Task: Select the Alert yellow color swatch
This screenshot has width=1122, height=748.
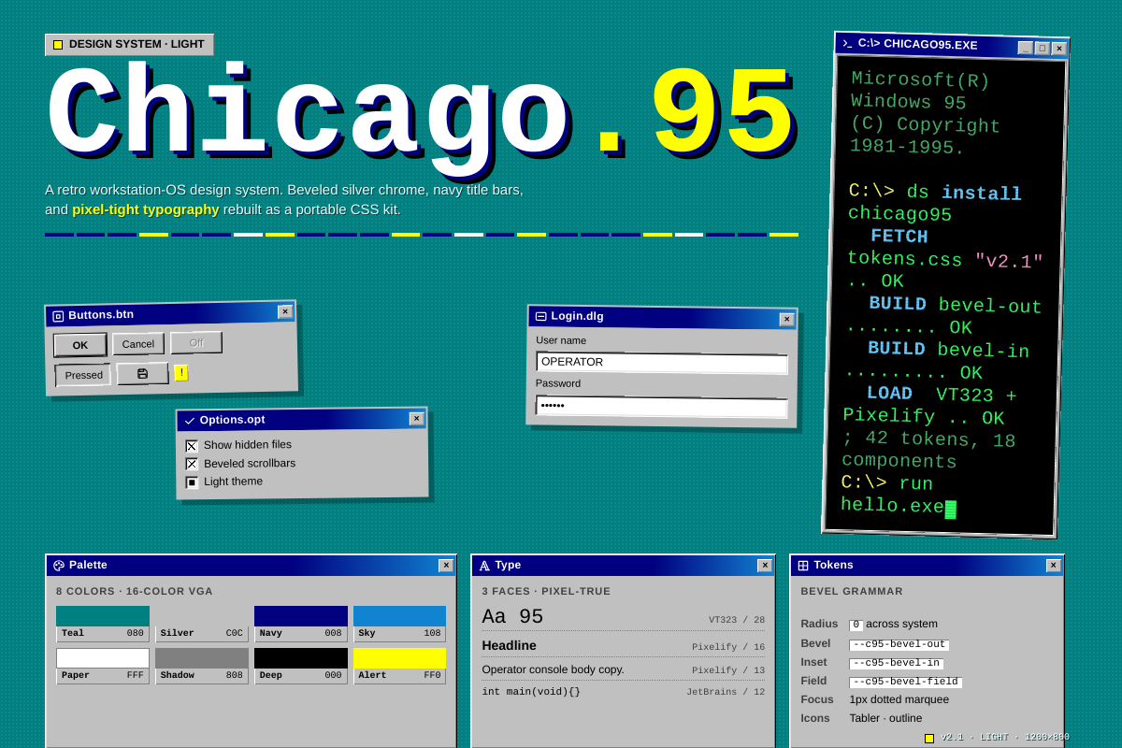Action: click(399, 666)
